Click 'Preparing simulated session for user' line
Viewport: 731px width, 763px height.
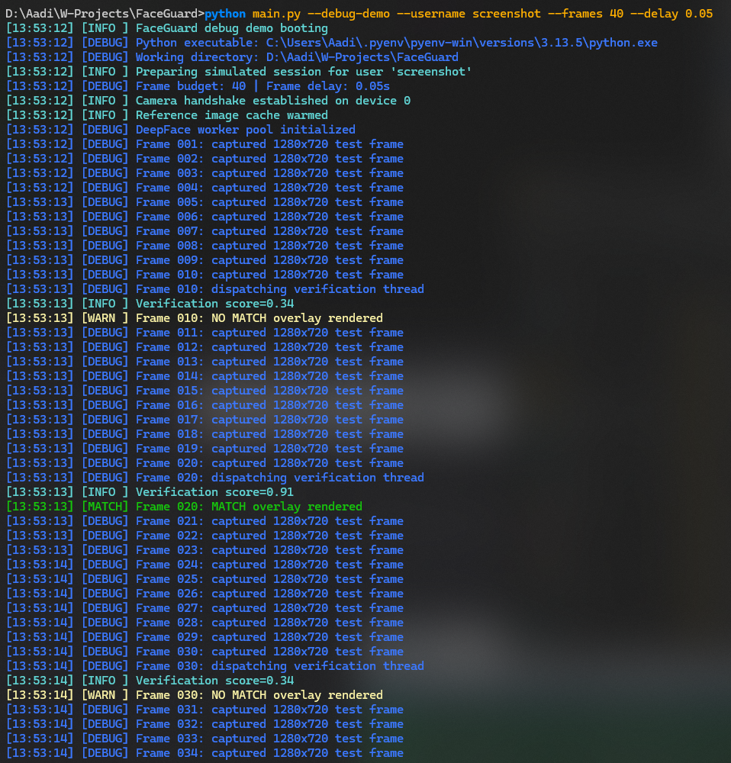click(x=239, y=72)
